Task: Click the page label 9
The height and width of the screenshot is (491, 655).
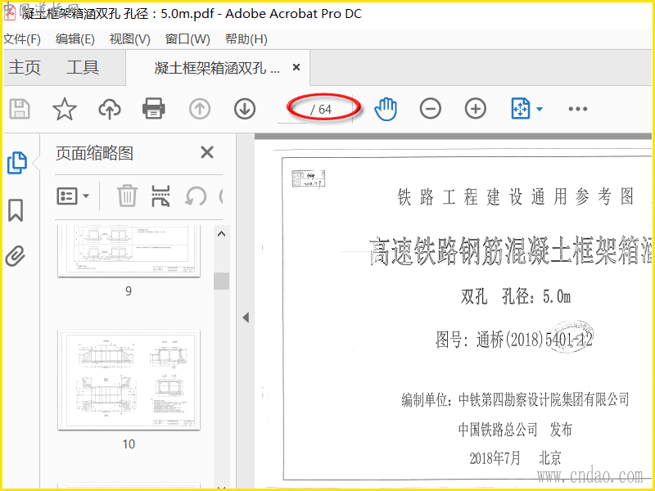Action: pyautogui.click(x=129, y=291)
